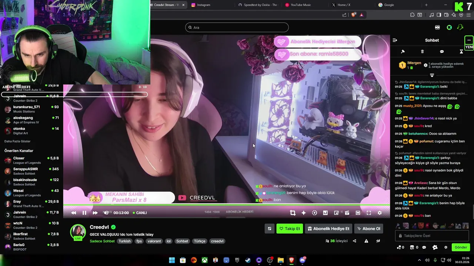Open kurankursu_571 channel in sidebar
474x266 pixels.
tap(31, 109)
